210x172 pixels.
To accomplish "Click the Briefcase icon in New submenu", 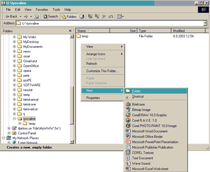I will (x=128, y=104).
